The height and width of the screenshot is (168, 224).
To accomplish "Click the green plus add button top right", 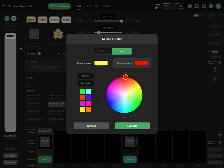I will [218, 6].
